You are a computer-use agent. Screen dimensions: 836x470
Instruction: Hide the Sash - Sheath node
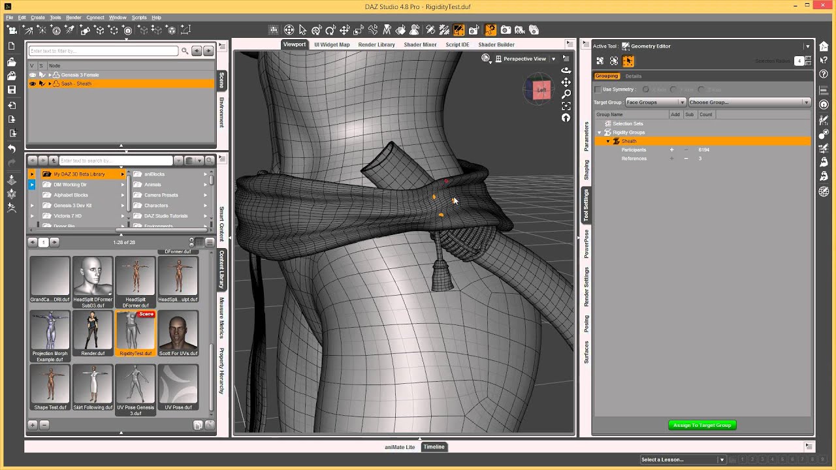point(33,84)
